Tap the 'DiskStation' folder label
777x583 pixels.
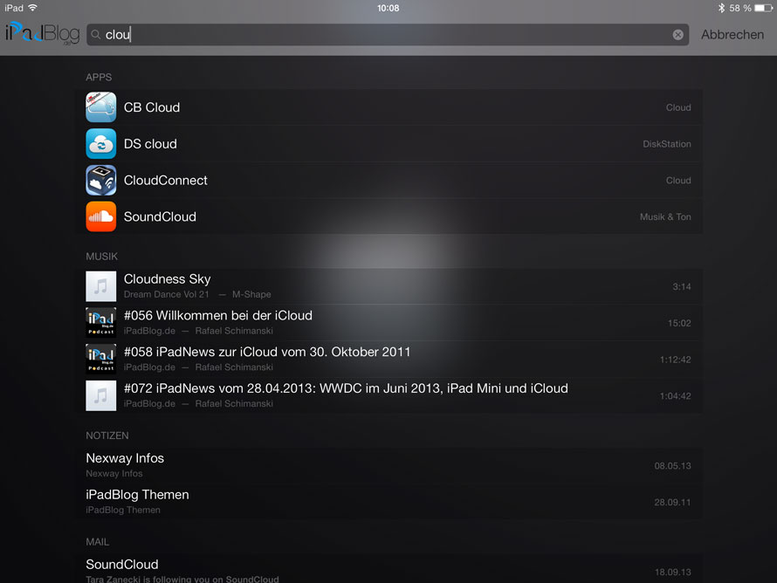[x=666, y=144]
